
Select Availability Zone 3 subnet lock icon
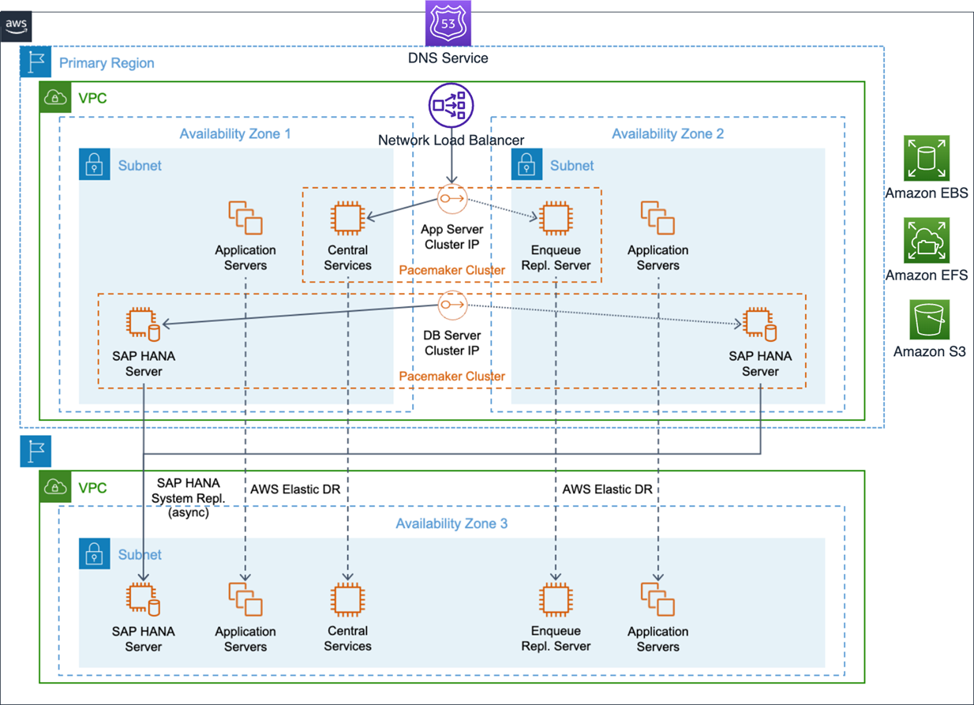tap(95, 554)
